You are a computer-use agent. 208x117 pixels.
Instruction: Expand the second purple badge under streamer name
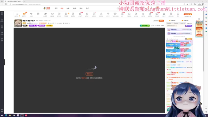(x=42, y=25)
